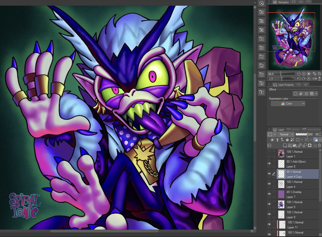322x237 pixels.
Task: Apply the Tone effect dotted icon
Action: pyautogui.click(x=306, y=93)
